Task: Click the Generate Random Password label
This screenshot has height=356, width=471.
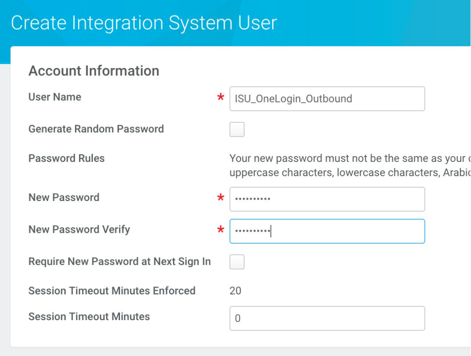Action: tap(96, 129)
